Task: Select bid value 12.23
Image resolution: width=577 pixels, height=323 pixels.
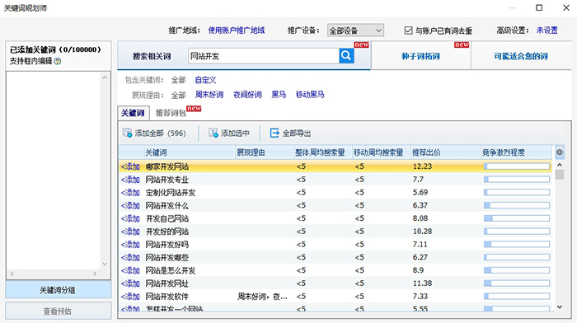Action: (422, 166)
